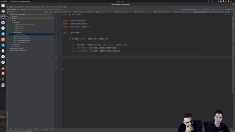Image resolution: width=235 pixels, height=132 pixels.
Task: Collapse the src folder node
Action: tap(11, 20)
